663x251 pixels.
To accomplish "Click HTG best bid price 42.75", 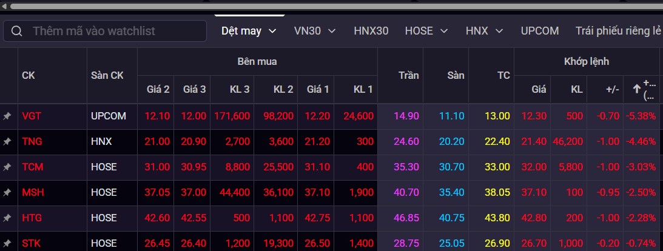I will [x=318, y=218].
